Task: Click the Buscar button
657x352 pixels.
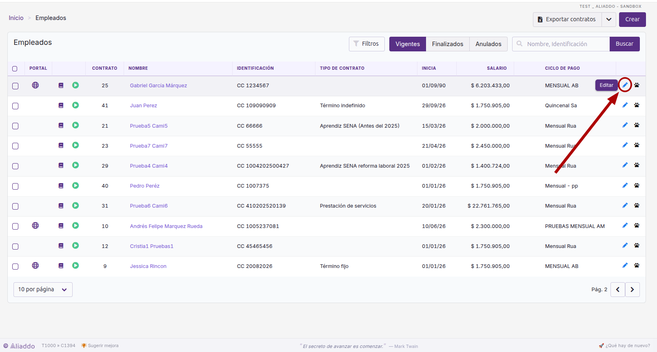Action: click(625, 44)
